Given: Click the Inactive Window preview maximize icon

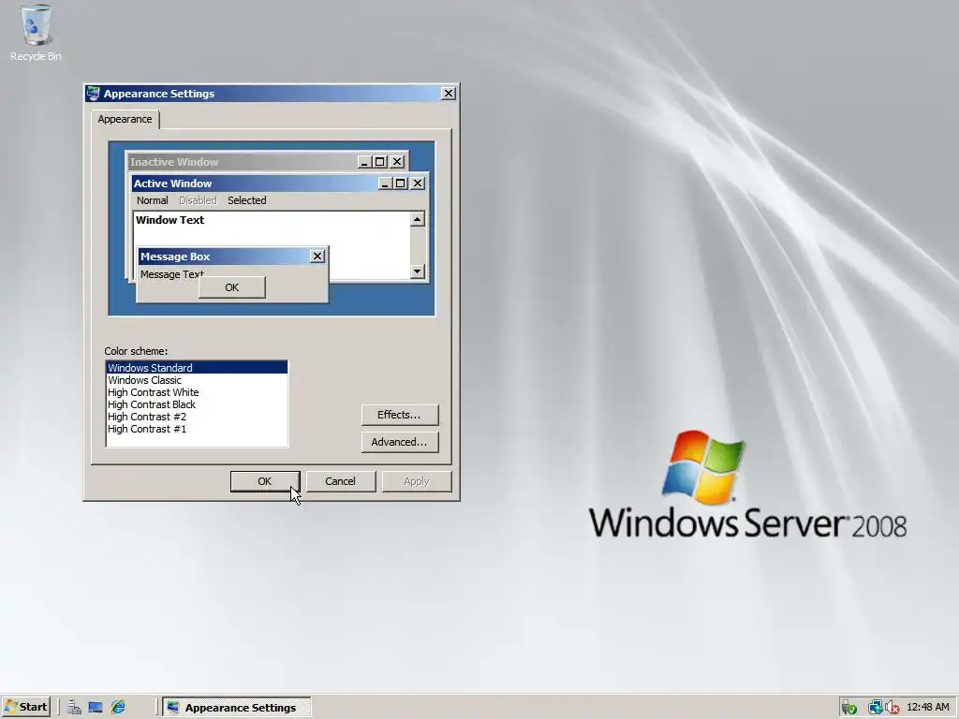Looking at the screenshot, I should point(380,161).
